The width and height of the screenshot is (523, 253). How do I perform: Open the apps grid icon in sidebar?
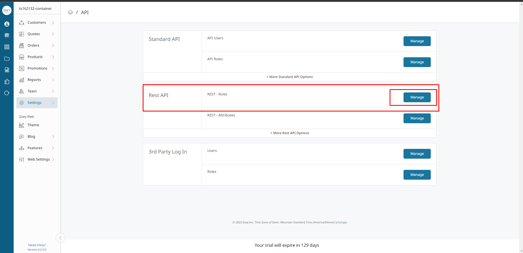pos(7,47)
